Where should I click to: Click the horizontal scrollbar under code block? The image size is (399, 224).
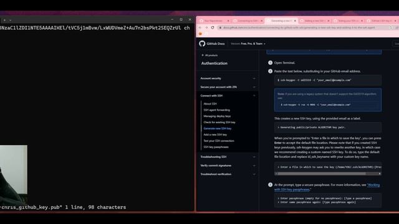coord(322,174)
